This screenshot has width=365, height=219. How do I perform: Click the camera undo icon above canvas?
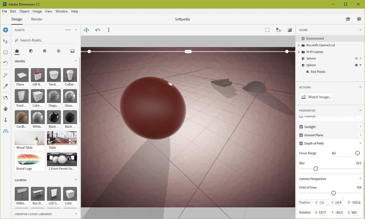tap(97, 30)
